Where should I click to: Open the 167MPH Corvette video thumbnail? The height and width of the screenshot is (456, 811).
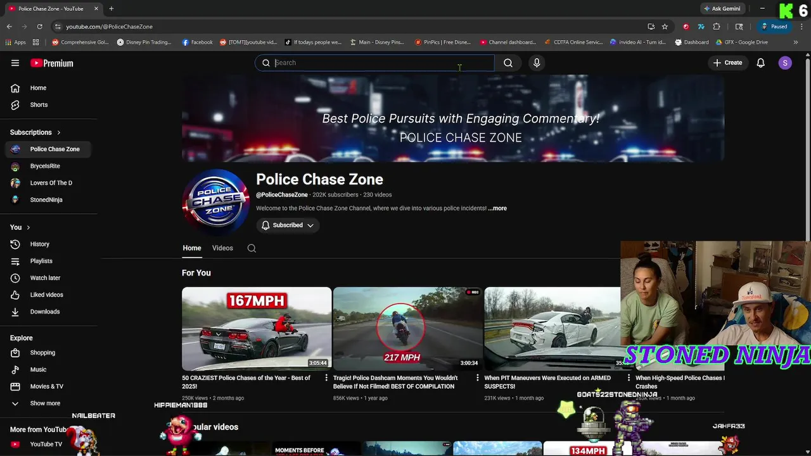pyautogui.click(x=257, y=329)
